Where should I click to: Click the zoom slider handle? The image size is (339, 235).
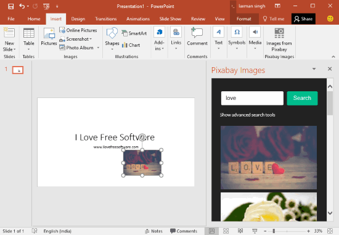(274, 231)
